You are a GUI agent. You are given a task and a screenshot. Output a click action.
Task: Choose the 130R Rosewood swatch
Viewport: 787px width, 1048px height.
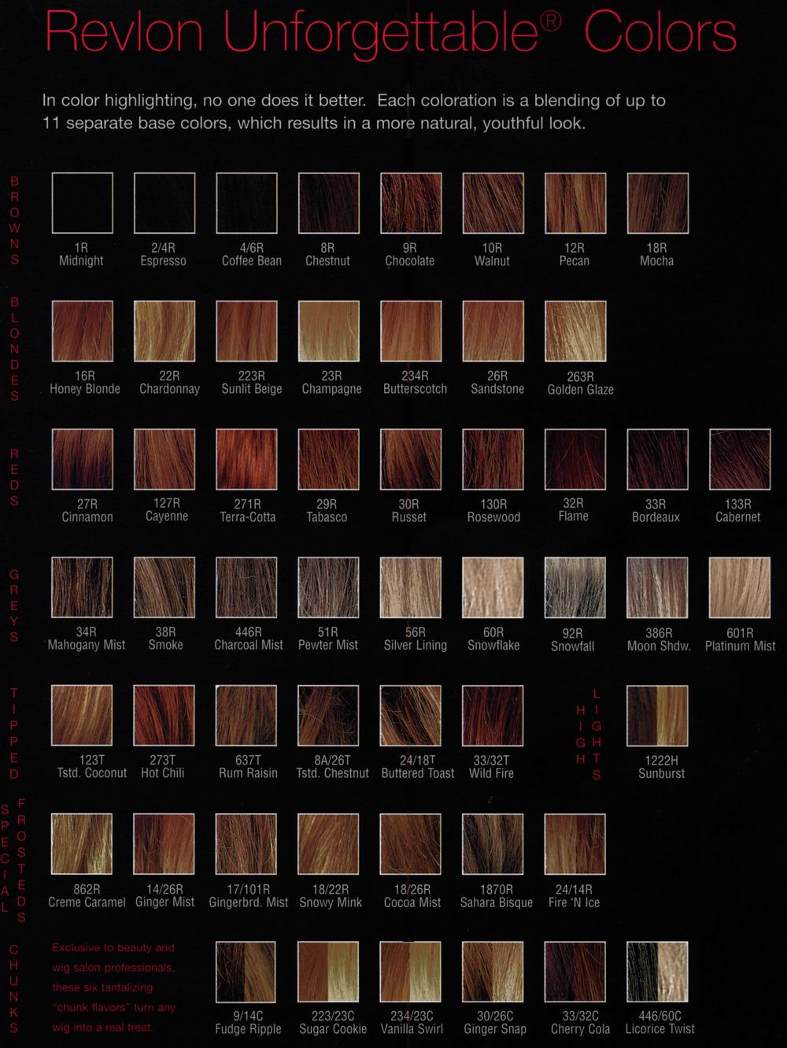pos(493,459)
